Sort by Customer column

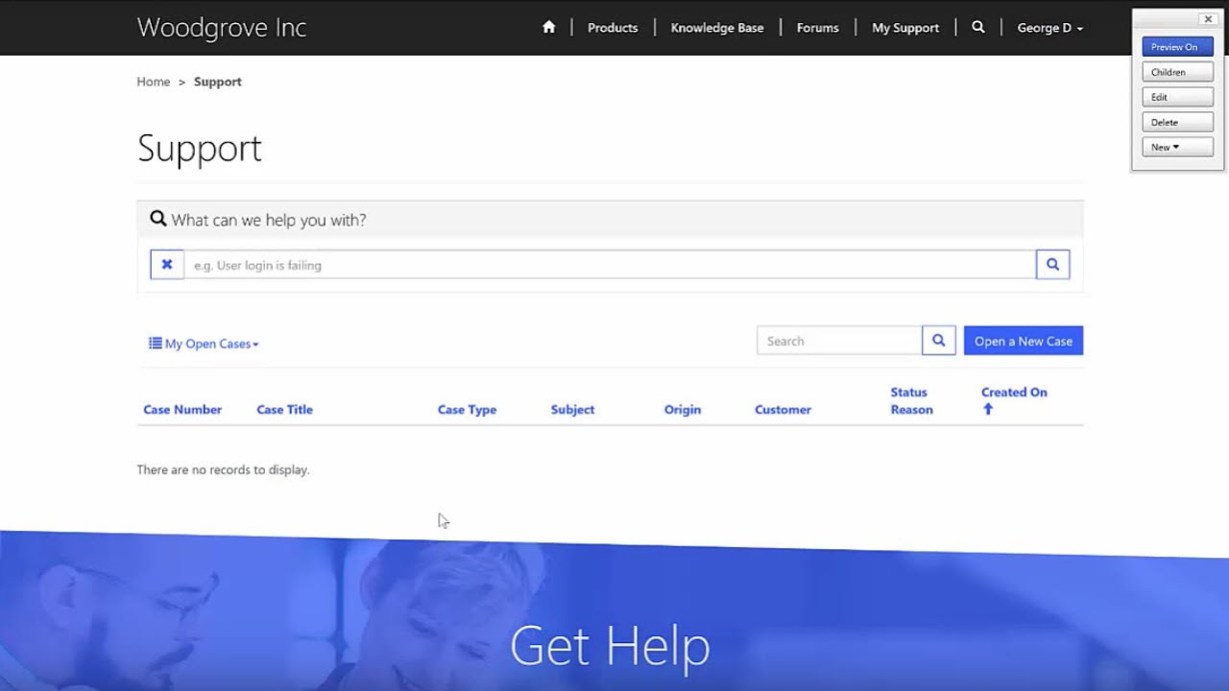pyautogui.click(x=783, y=410)
